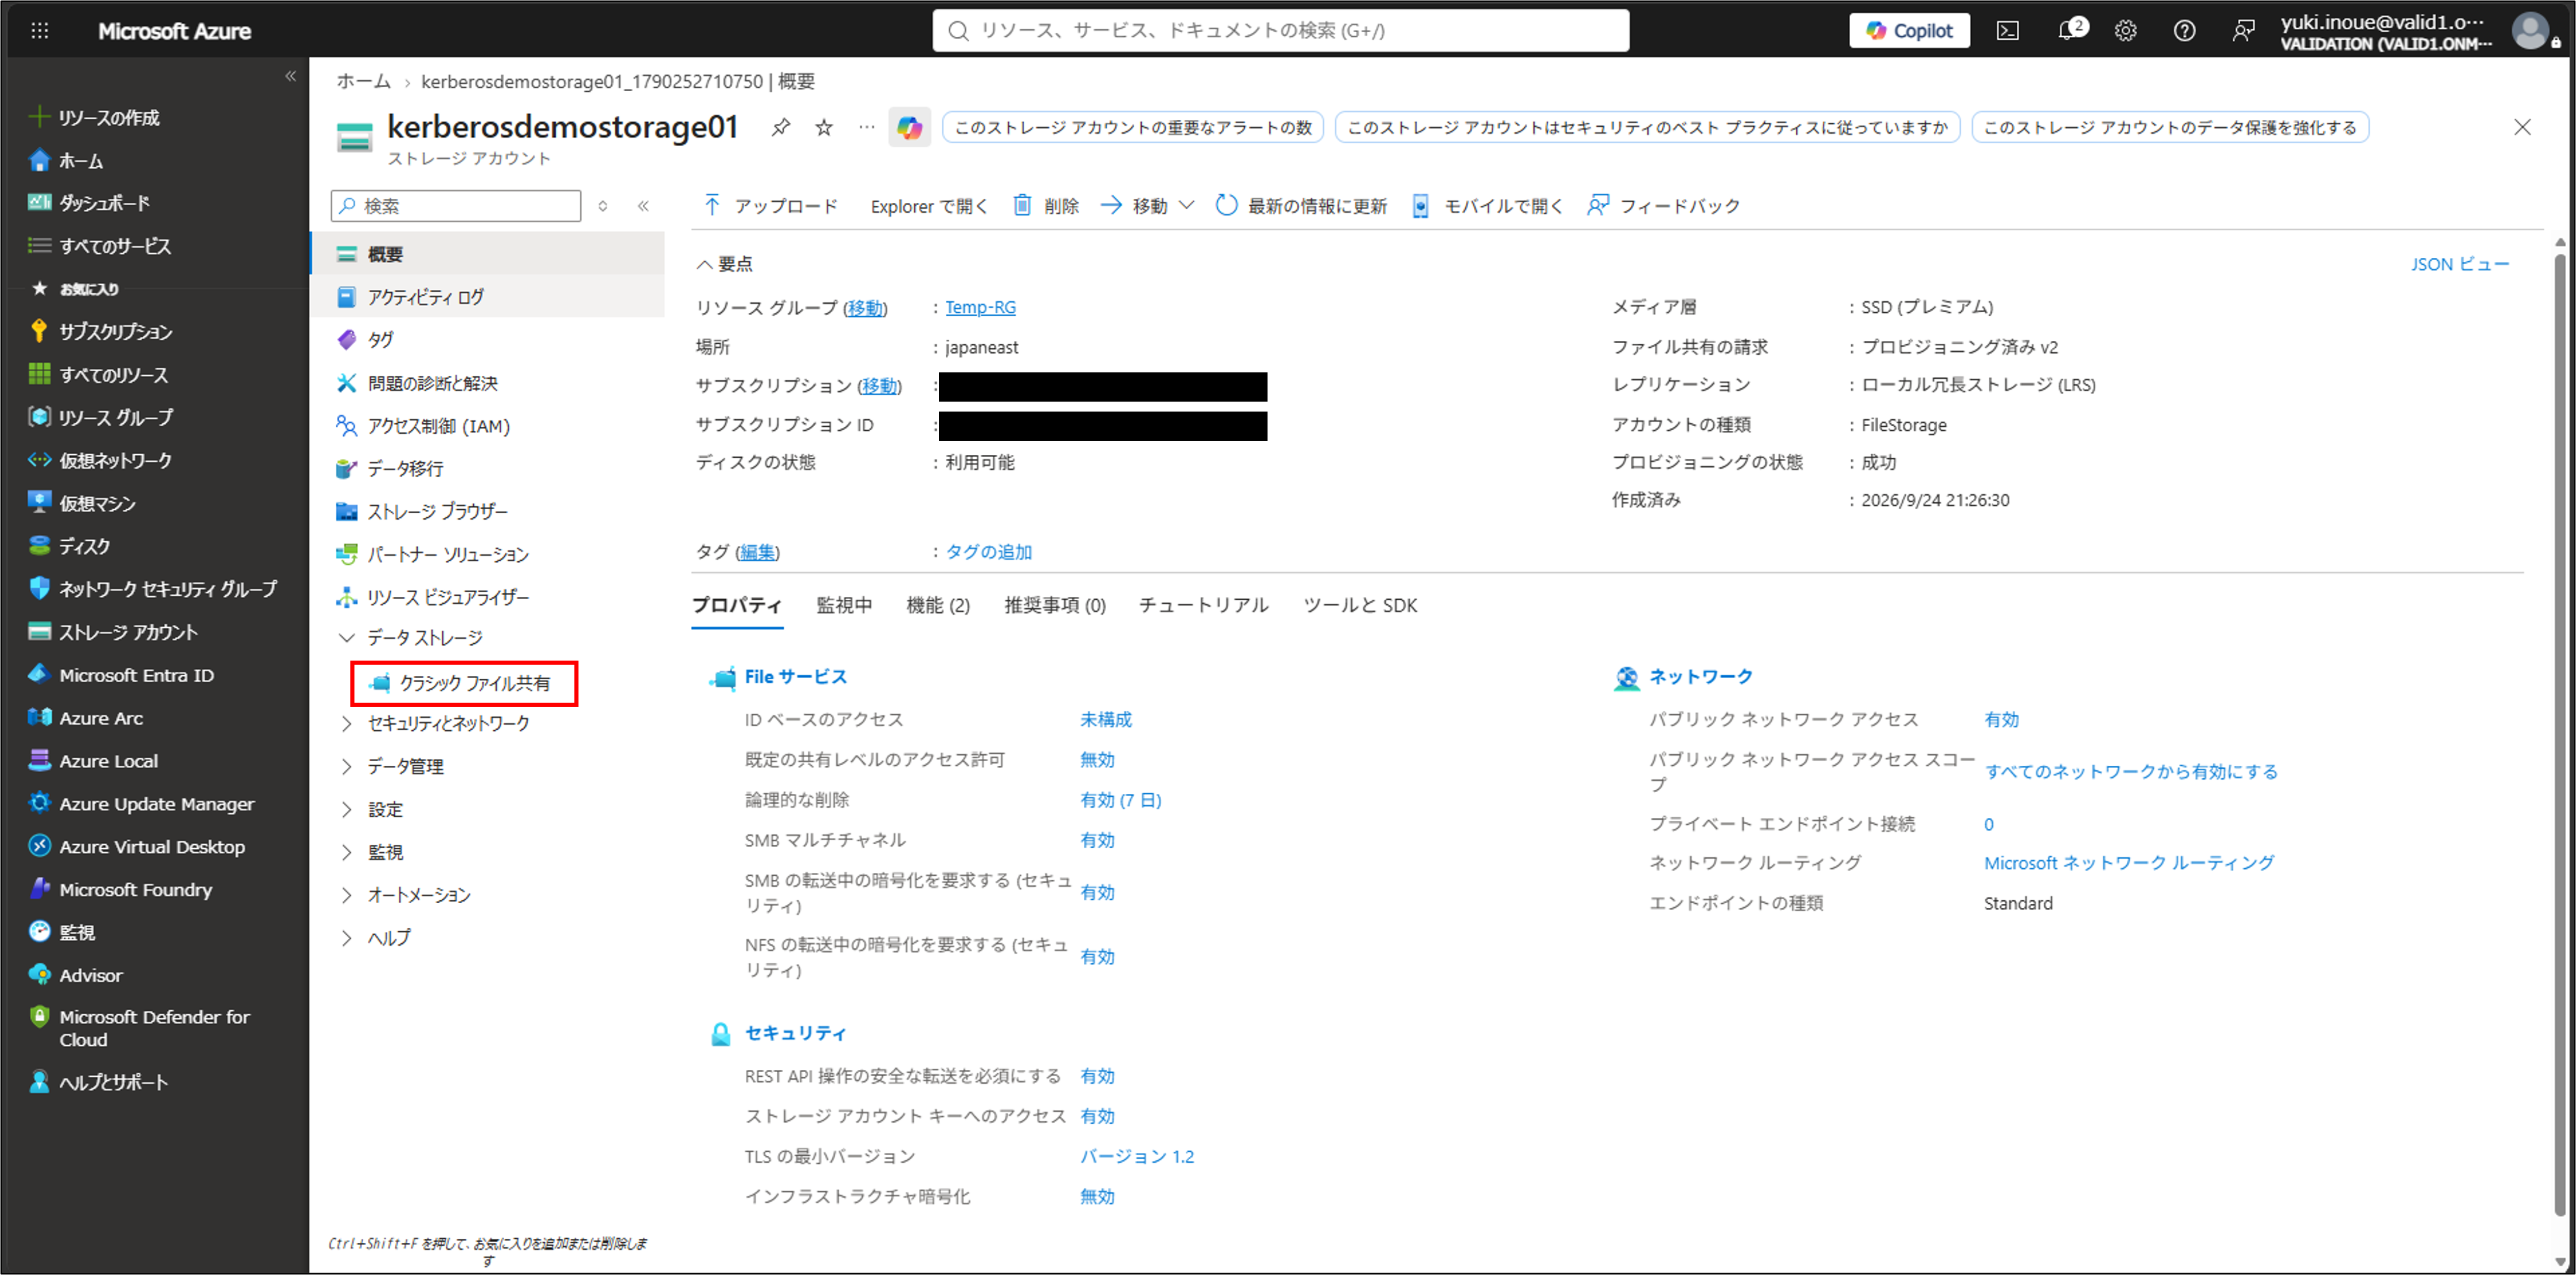Toggle expand/collapse all menu groups icon

tap(603, 206)
